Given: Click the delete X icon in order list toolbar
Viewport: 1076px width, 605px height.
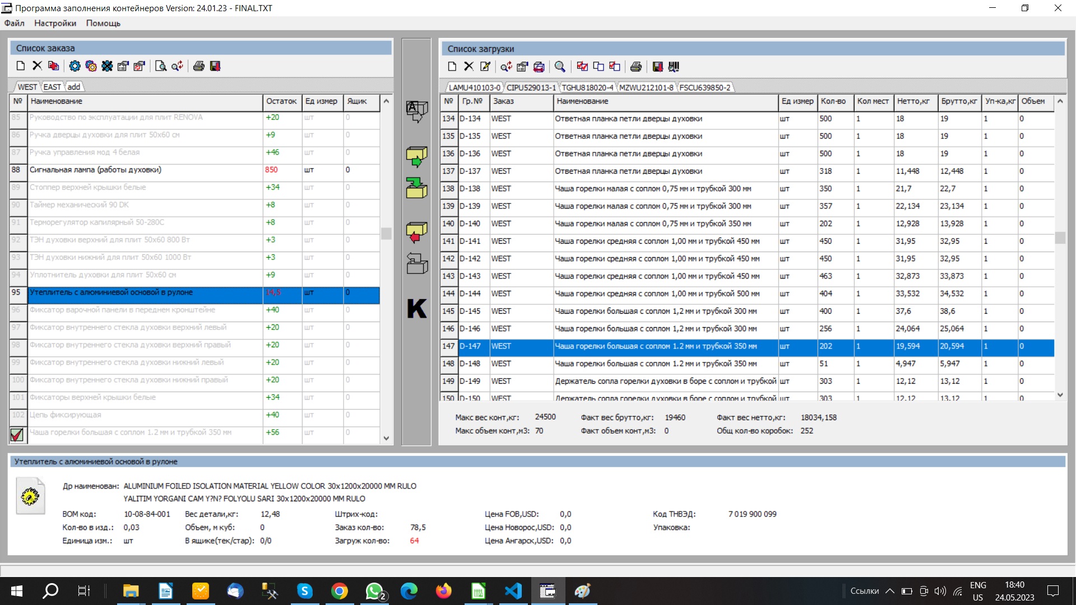Looking at the screenshot, I should coord(37,66).
